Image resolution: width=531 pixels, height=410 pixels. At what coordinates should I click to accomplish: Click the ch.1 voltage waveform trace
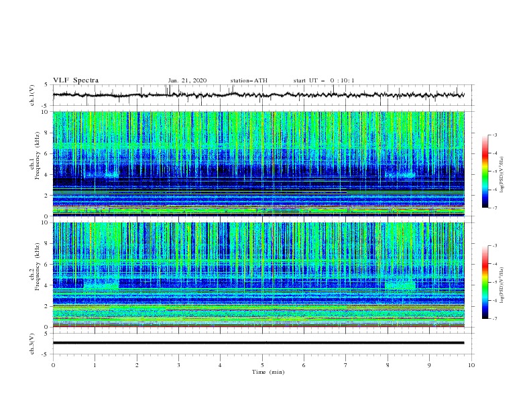258,95
